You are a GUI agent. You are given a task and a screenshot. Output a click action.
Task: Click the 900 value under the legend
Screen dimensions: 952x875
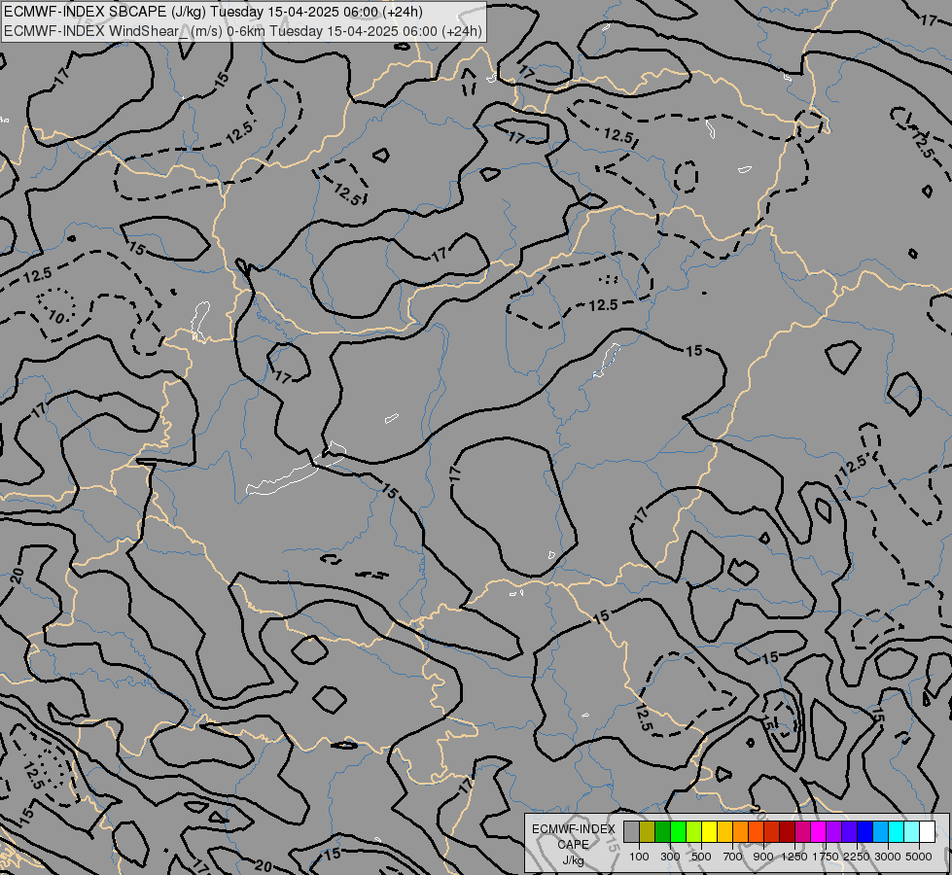click(763, 857)
